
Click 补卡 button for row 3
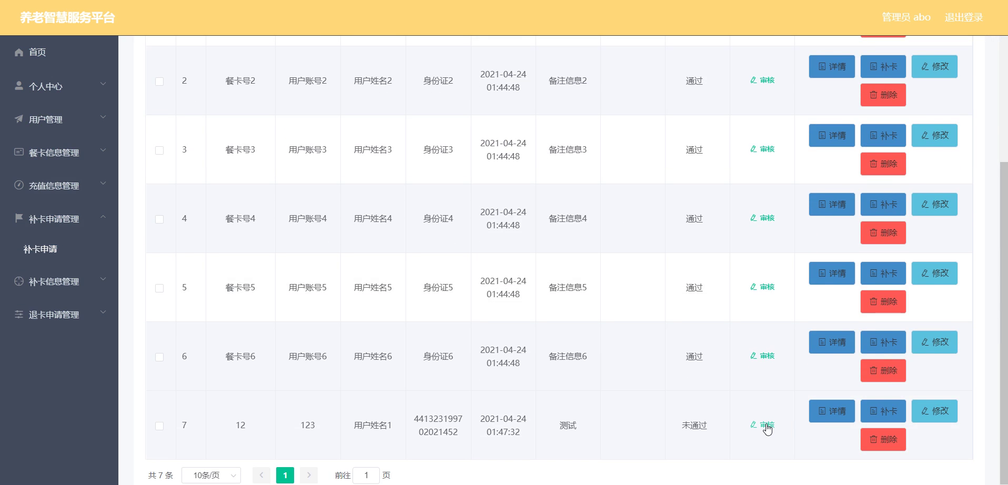tap(883, 135)
